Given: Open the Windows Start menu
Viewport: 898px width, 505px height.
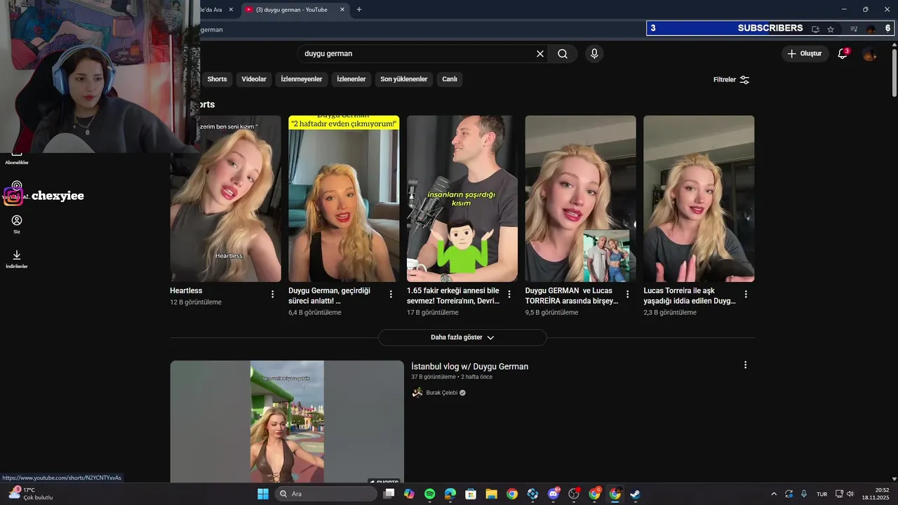Looking at the screenshot, I should coord(263,494).
